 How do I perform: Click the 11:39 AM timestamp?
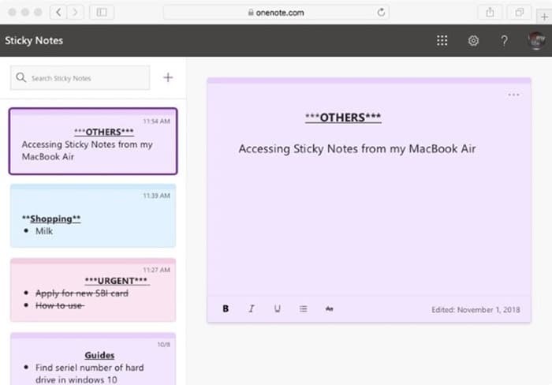(x=156, y=196)
